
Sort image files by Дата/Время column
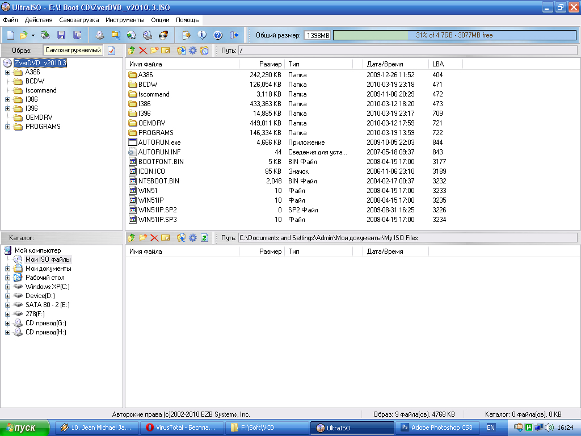click(395, 64)
